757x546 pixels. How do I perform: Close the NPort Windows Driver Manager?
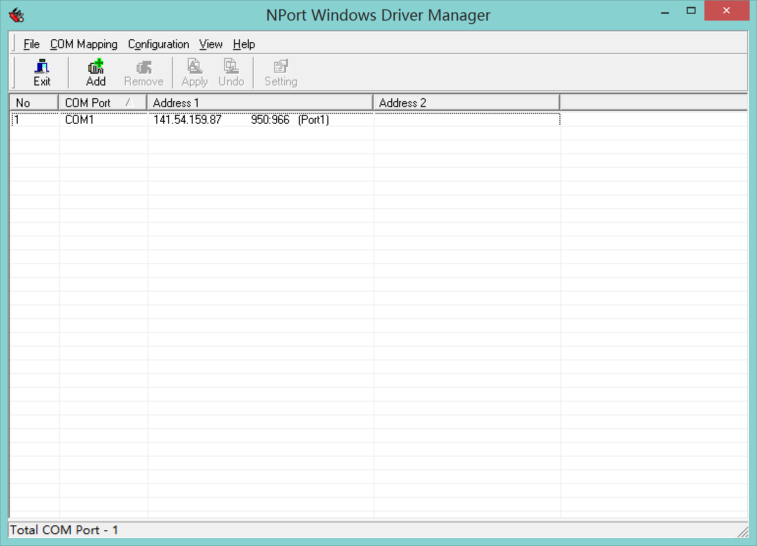[x=727, y=11]
